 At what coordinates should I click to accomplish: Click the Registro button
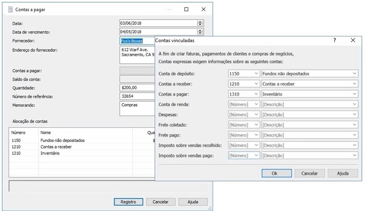pyautogui.click(x=128, y=202)
